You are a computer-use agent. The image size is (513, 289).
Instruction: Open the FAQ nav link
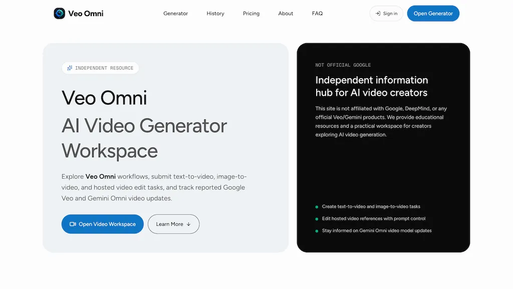(x=317, y=14)
